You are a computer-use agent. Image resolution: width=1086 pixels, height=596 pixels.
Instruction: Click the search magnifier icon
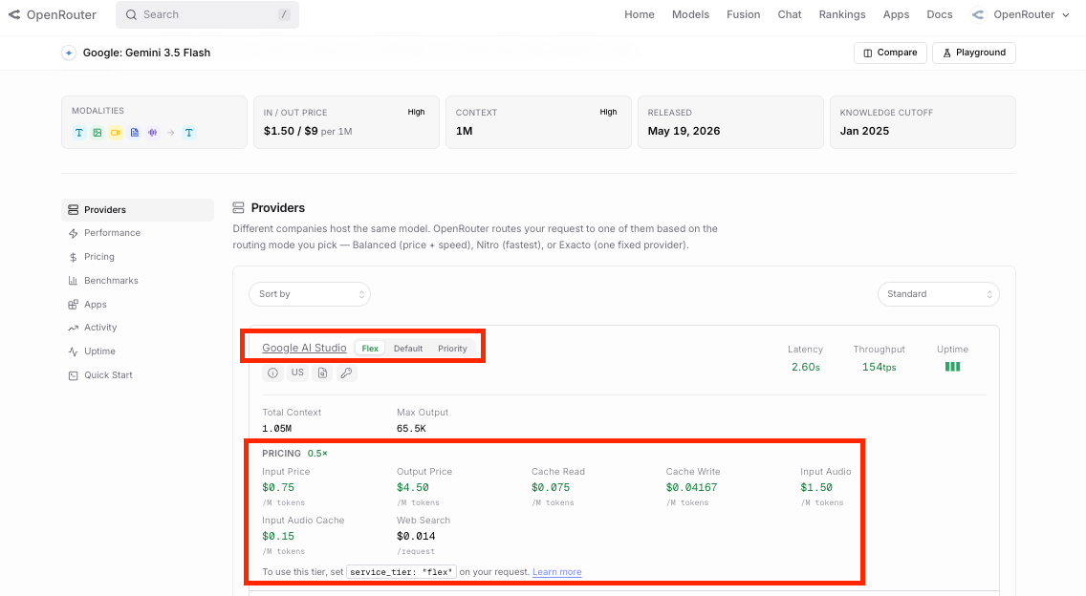click(131, 14)
